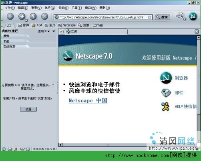
Task: Select the 欢迎 browser tab
Action: coord(96,32)
